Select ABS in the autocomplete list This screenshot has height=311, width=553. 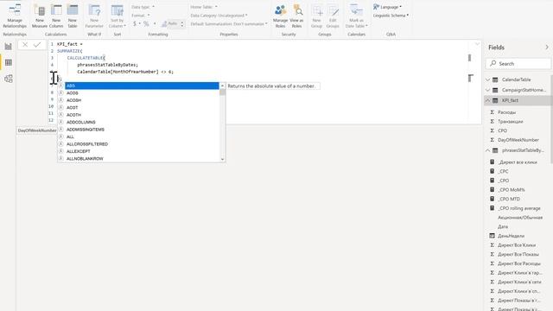[142, 86]
